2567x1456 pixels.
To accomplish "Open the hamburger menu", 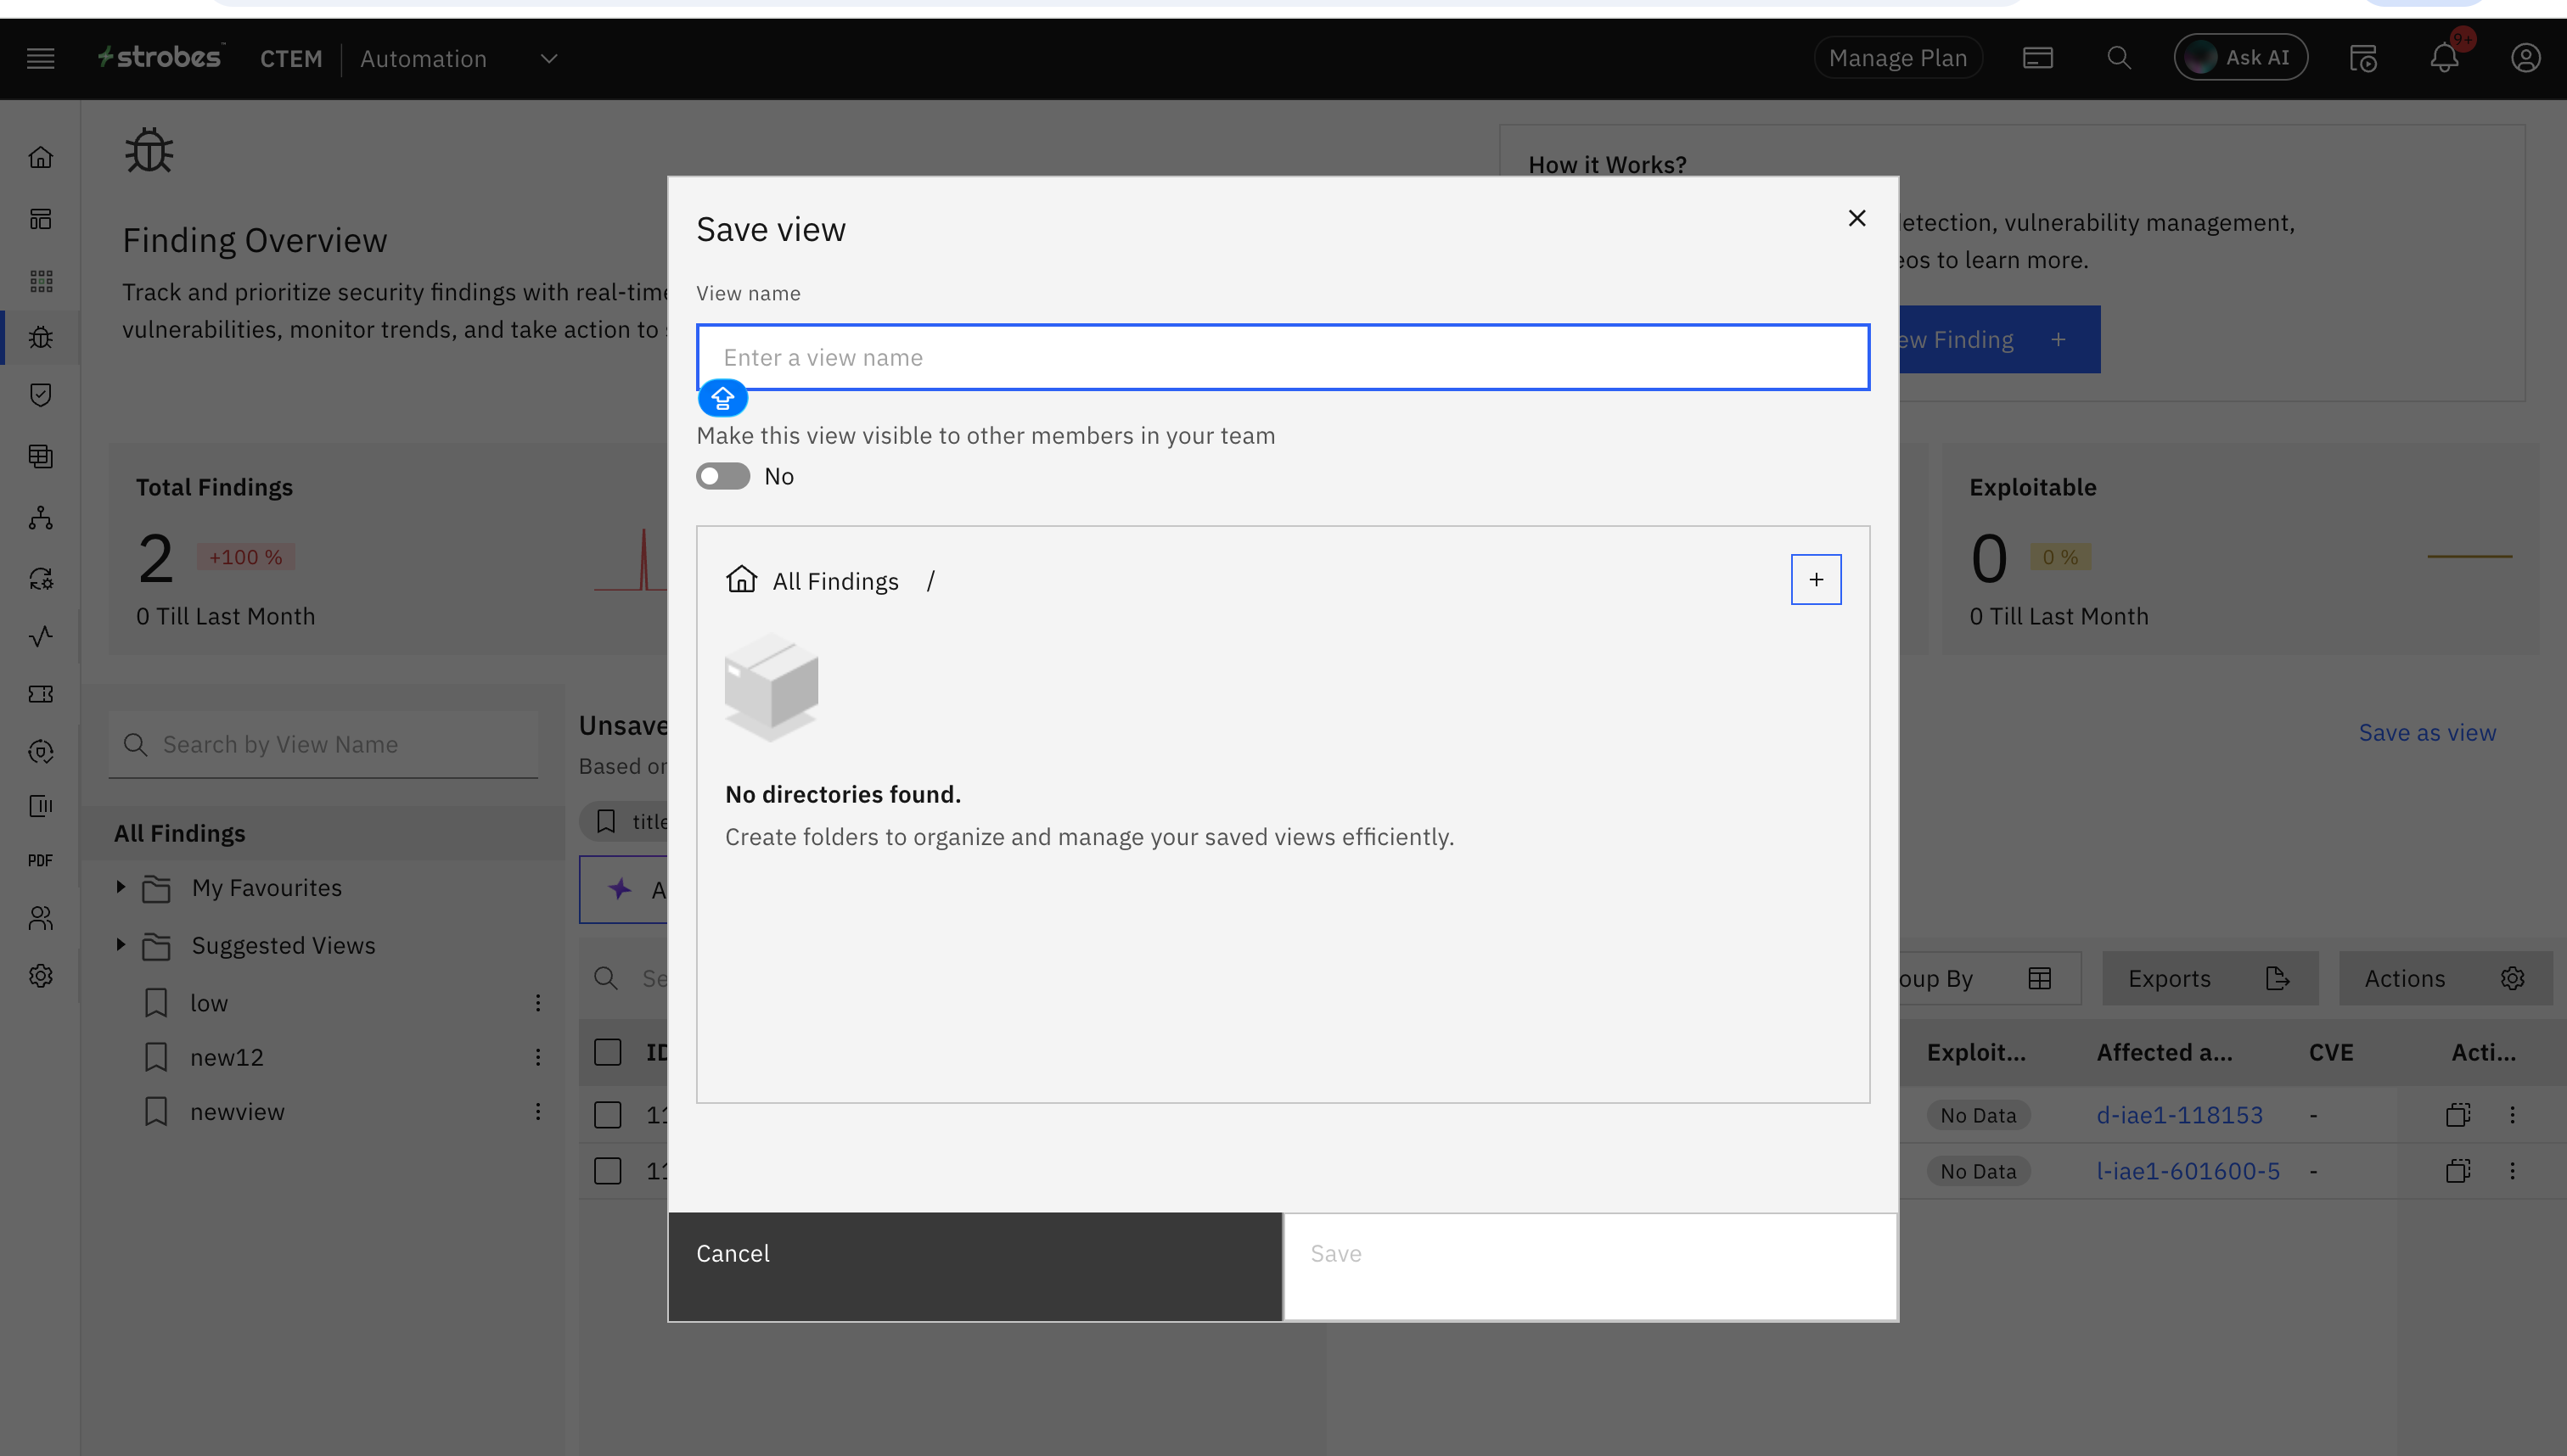I will coord(41,58).
